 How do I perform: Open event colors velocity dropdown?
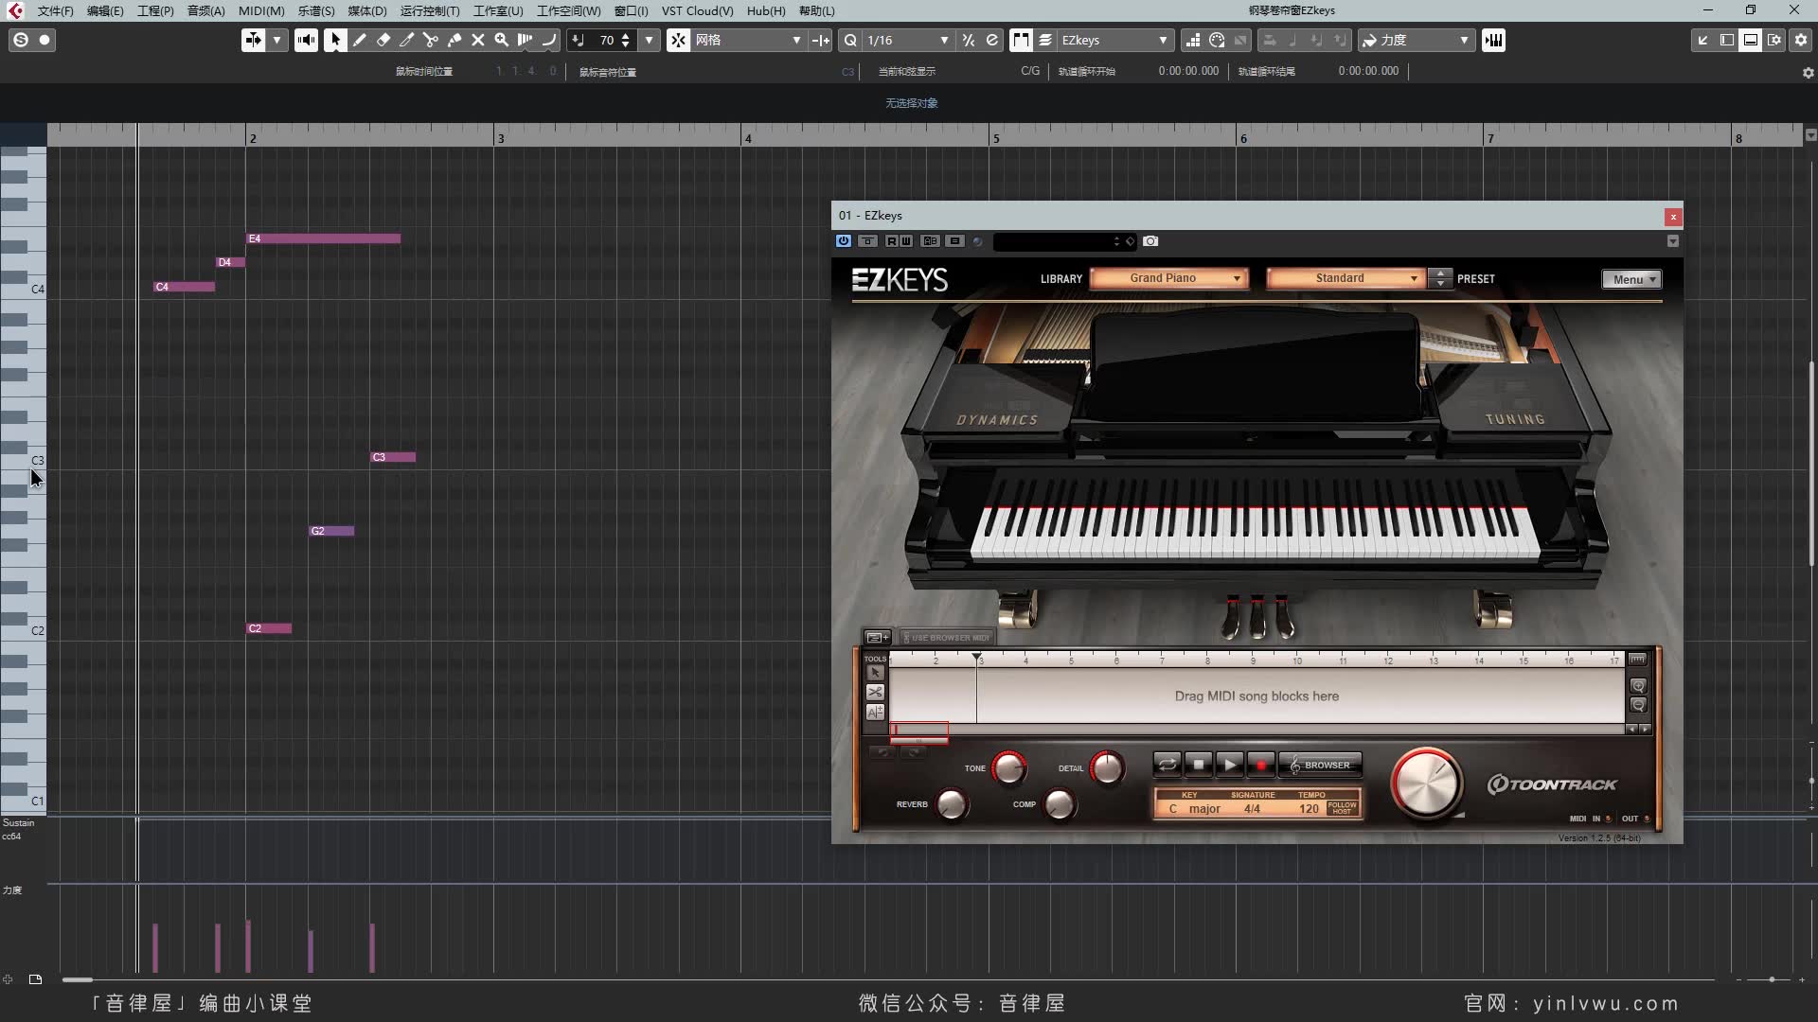click(x=1417, y=40)
